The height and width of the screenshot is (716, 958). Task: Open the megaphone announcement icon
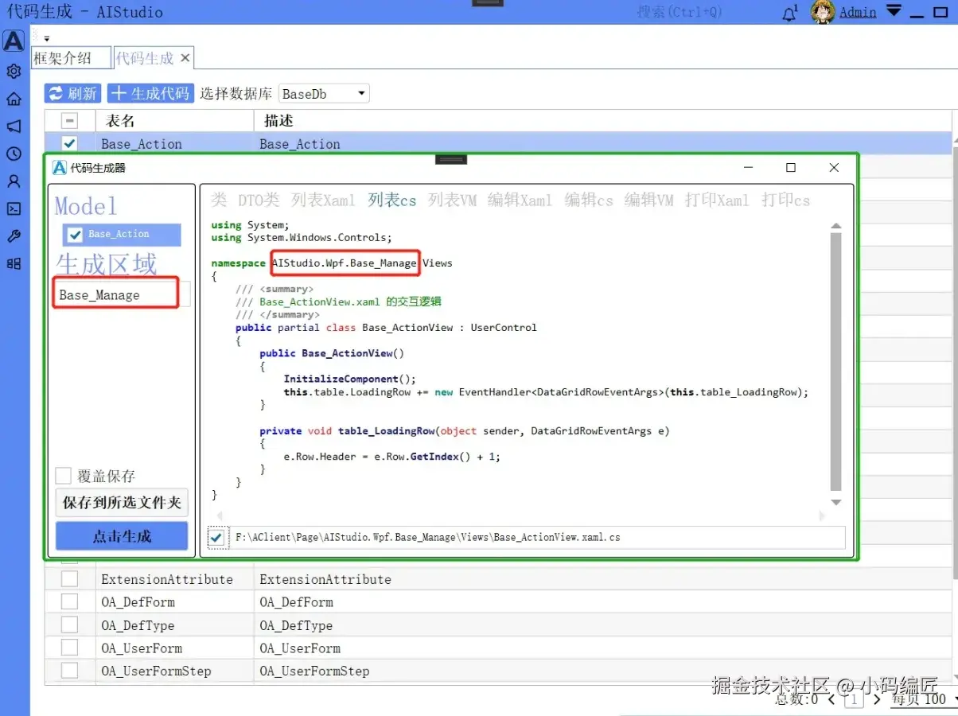[x=14, y=126]
